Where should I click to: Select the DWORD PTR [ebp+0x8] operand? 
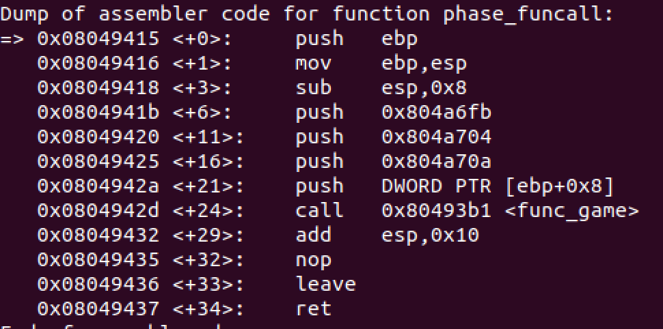click(498, 186)
